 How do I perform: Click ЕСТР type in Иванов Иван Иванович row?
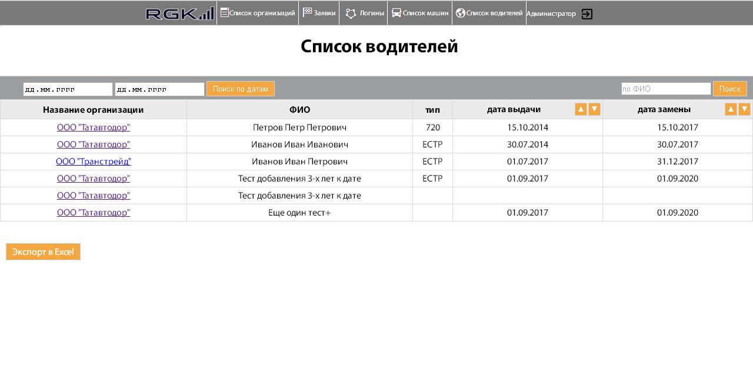tap(432, 144)
